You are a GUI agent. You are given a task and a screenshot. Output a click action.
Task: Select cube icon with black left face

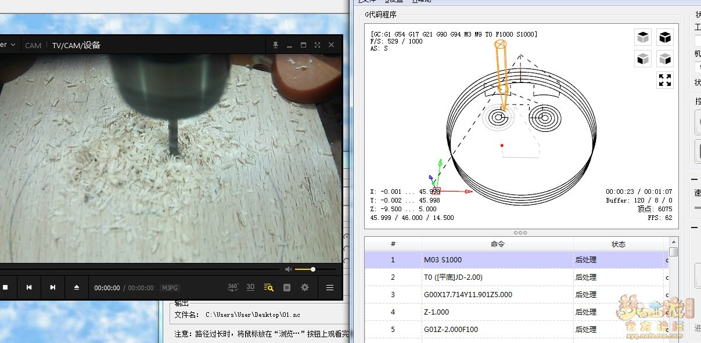[643, 59]
